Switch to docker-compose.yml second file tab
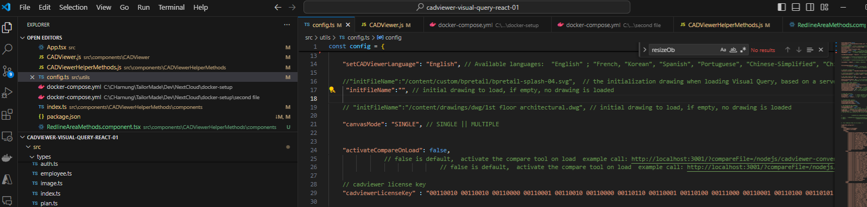Screen dimensions: 867x207 (613, 25)
